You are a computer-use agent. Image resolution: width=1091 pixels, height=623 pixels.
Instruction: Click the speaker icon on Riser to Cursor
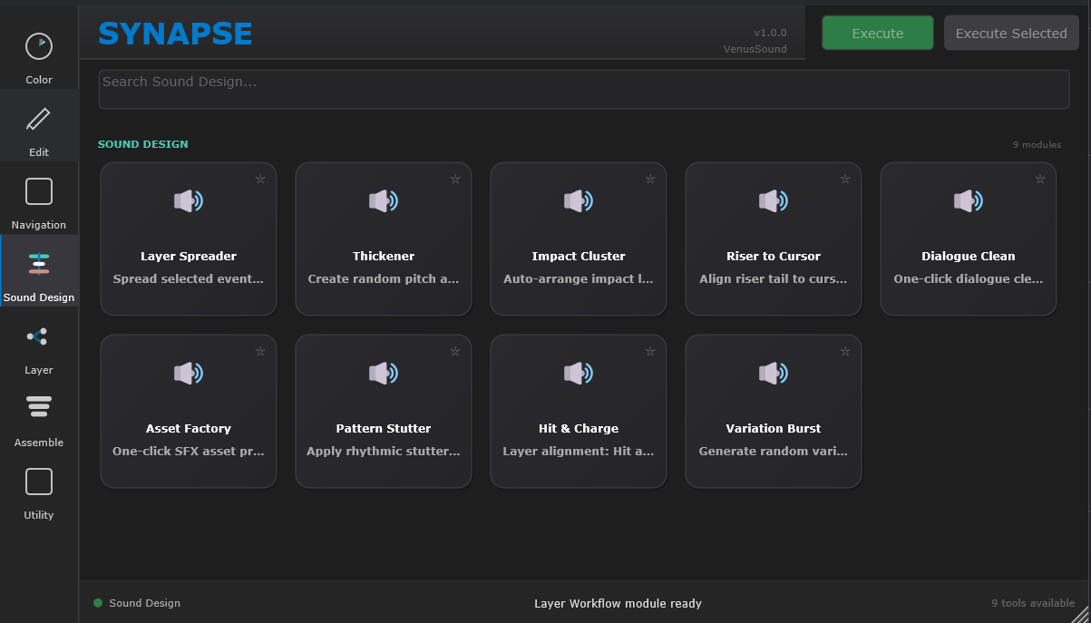[774, 201]
